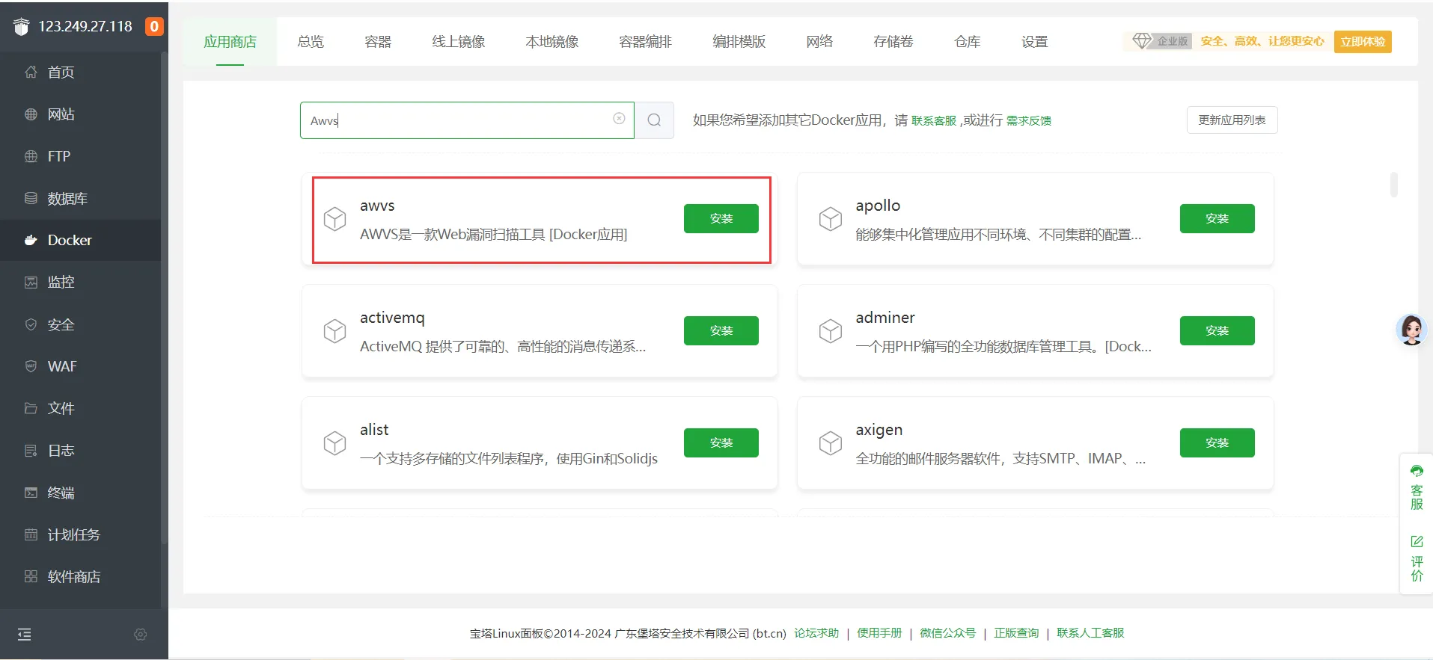Click the apollo app cube icon
This screenshot has height=660, width=1433.
831,219
